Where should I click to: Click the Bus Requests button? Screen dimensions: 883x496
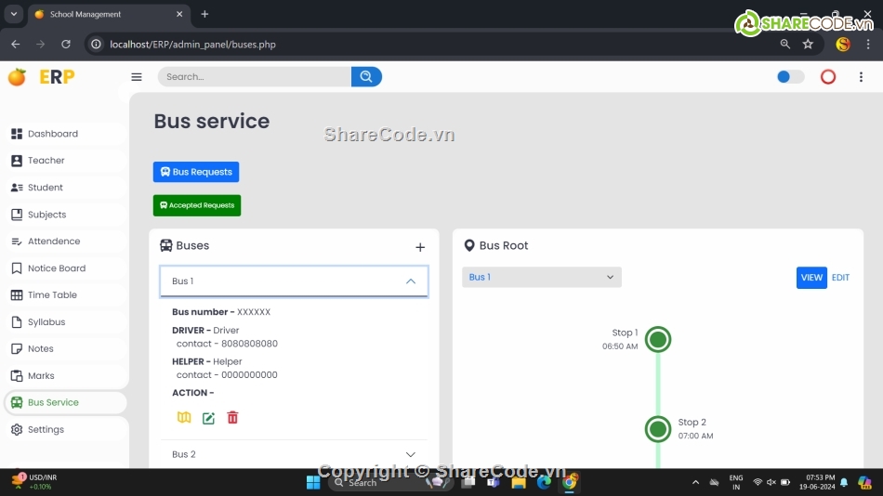[x=196, y=172]
